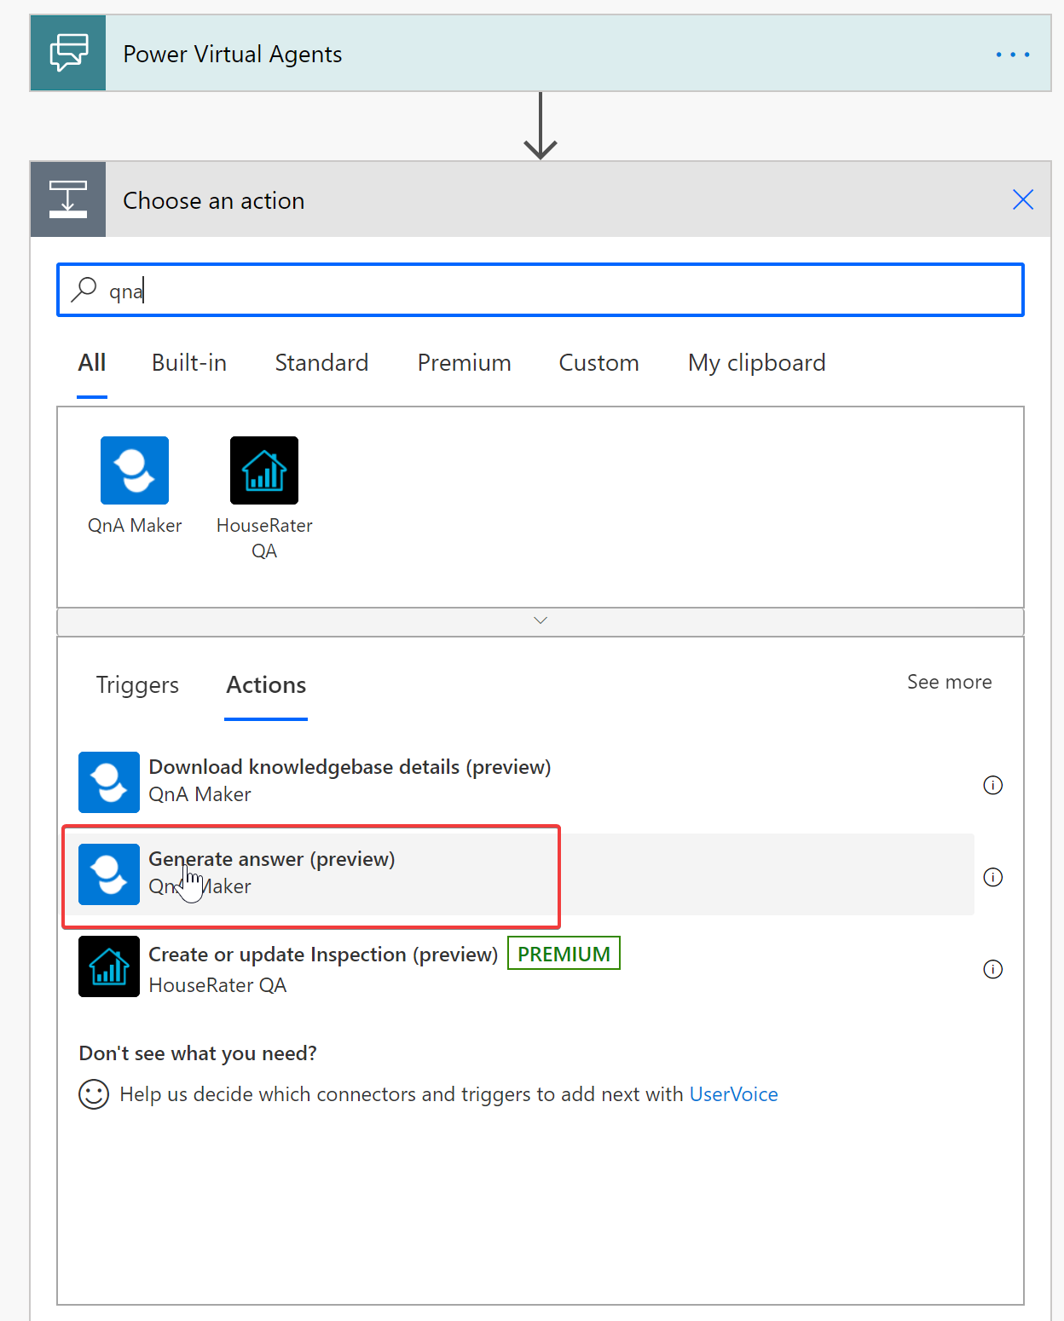1064x1321 pixels.
Task: Click See more actions link
Action: [949, 682]
